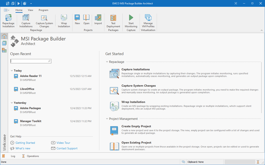Click the Capture System Changes icon under Get Started
Viewport: 265px width, 165px height.
point(115,91)
